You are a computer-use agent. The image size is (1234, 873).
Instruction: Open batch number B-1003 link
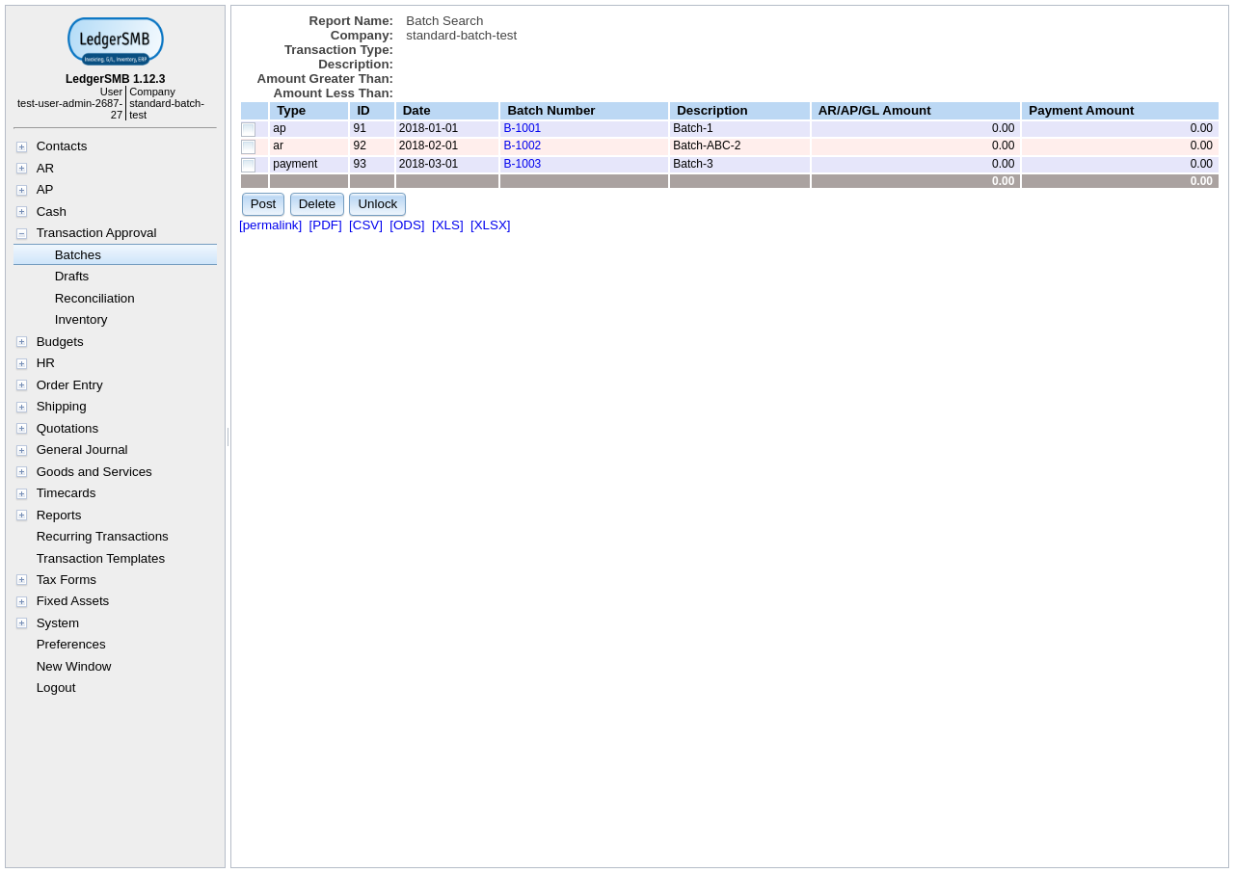pos(522,164)
